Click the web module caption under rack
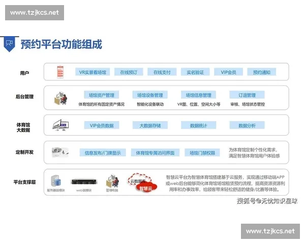Image resolution: width=305 pixels, height=244 pixels. pyautogui.click(x=84, y=190)
